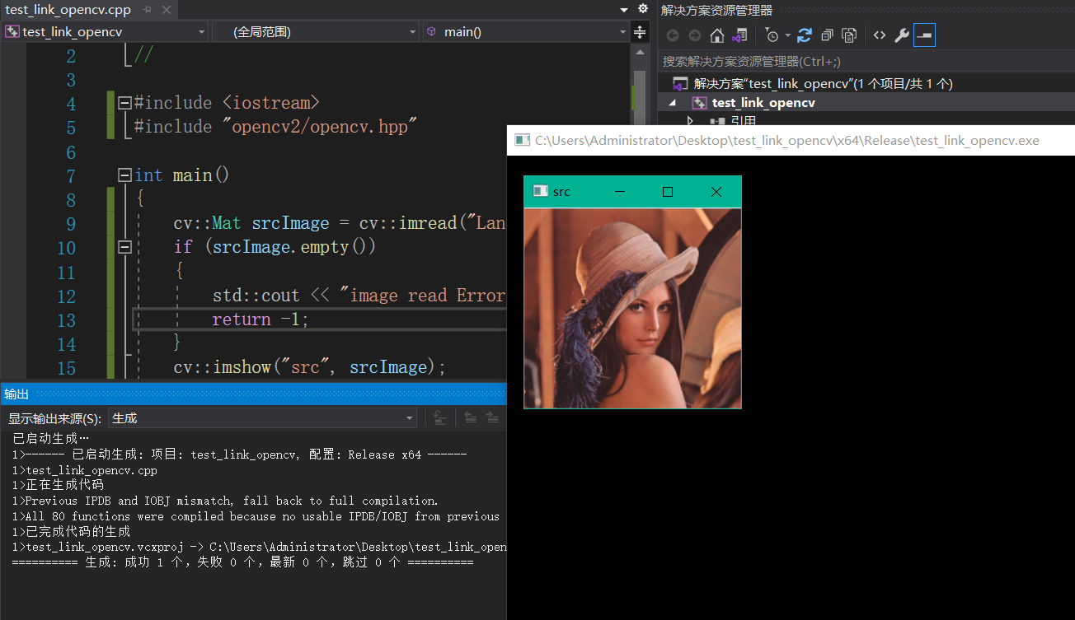1075x620 pixels.
Task: Click the search Solution Explorer input field
Action: 866,61
